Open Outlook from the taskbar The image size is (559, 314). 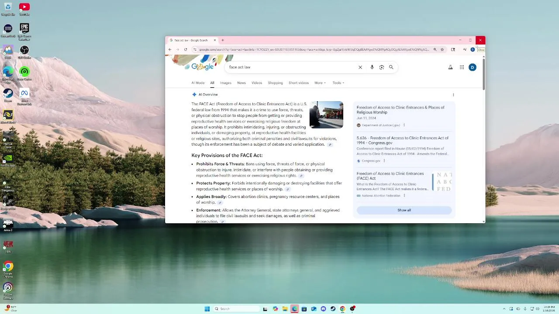(314, 309)
